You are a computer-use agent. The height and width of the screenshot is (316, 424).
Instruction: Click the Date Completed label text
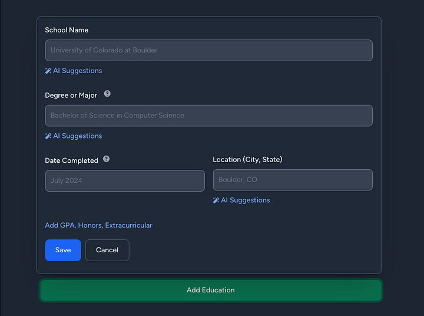click(x=71, y=160)
